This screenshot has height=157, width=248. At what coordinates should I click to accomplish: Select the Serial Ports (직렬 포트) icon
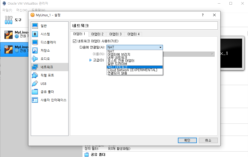35,75
